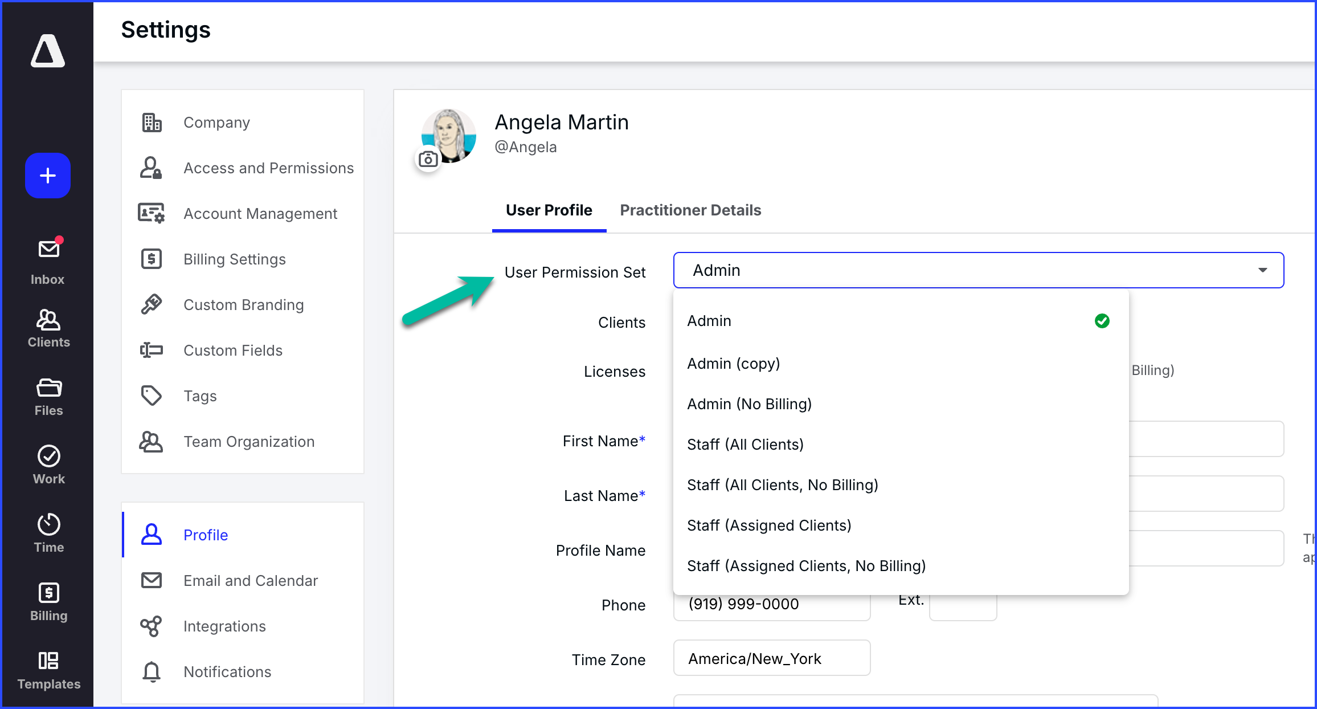Viewport: 1317px width, 709px height.
Task: Go to Email and Calendar settings
Action: (250, 581)
